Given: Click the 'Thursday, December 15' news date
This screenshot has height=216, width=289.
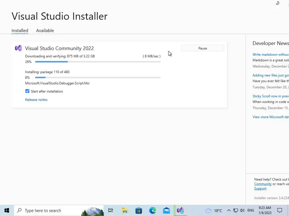Looking at the screenshot, I should [x=271, y=108].
